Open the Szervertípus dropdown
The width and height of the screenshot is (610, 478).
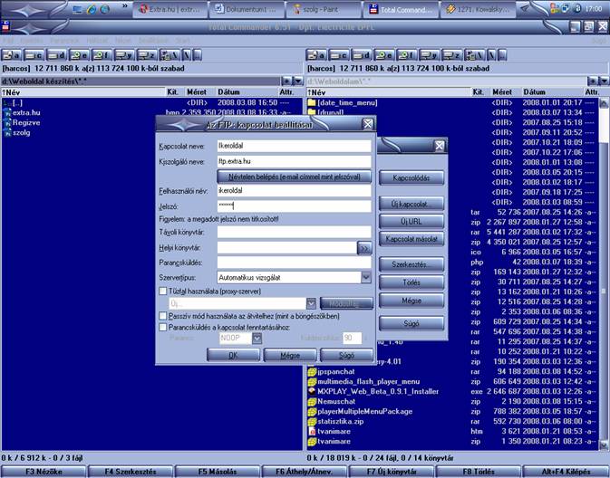(x=365, y=277)
